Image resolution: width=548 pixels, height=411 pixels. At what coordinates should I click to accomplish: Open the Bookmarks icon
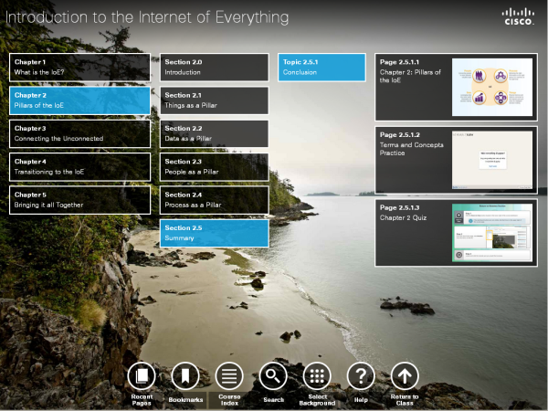click(185, 375)
